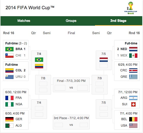This screenshot has width=143, height=133.
Task: Click the Greece flag beside GRE
Action: tap(133, 77)
